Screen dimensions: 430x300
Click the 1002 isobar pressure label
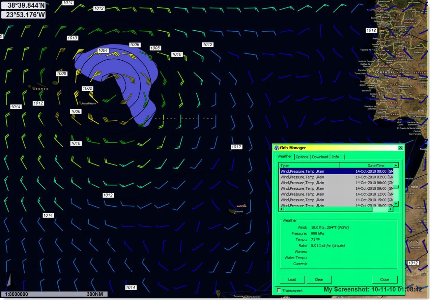87,88
